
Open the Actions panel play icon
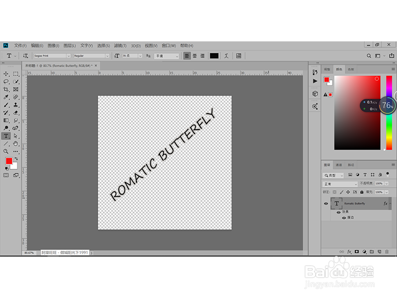coord(315,81)
